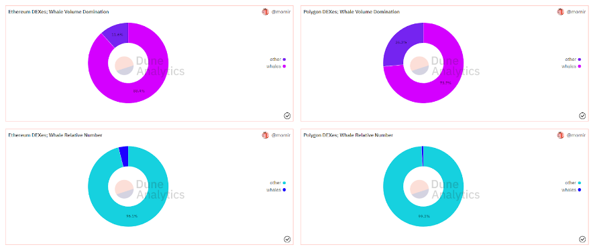Open momir's avatar on Polygon Whale Volume panel
The image size is (595, 251).
pos(561,12)
